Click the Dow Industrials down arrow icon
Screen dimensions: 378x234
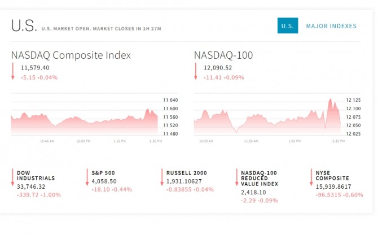coord(12,178)
